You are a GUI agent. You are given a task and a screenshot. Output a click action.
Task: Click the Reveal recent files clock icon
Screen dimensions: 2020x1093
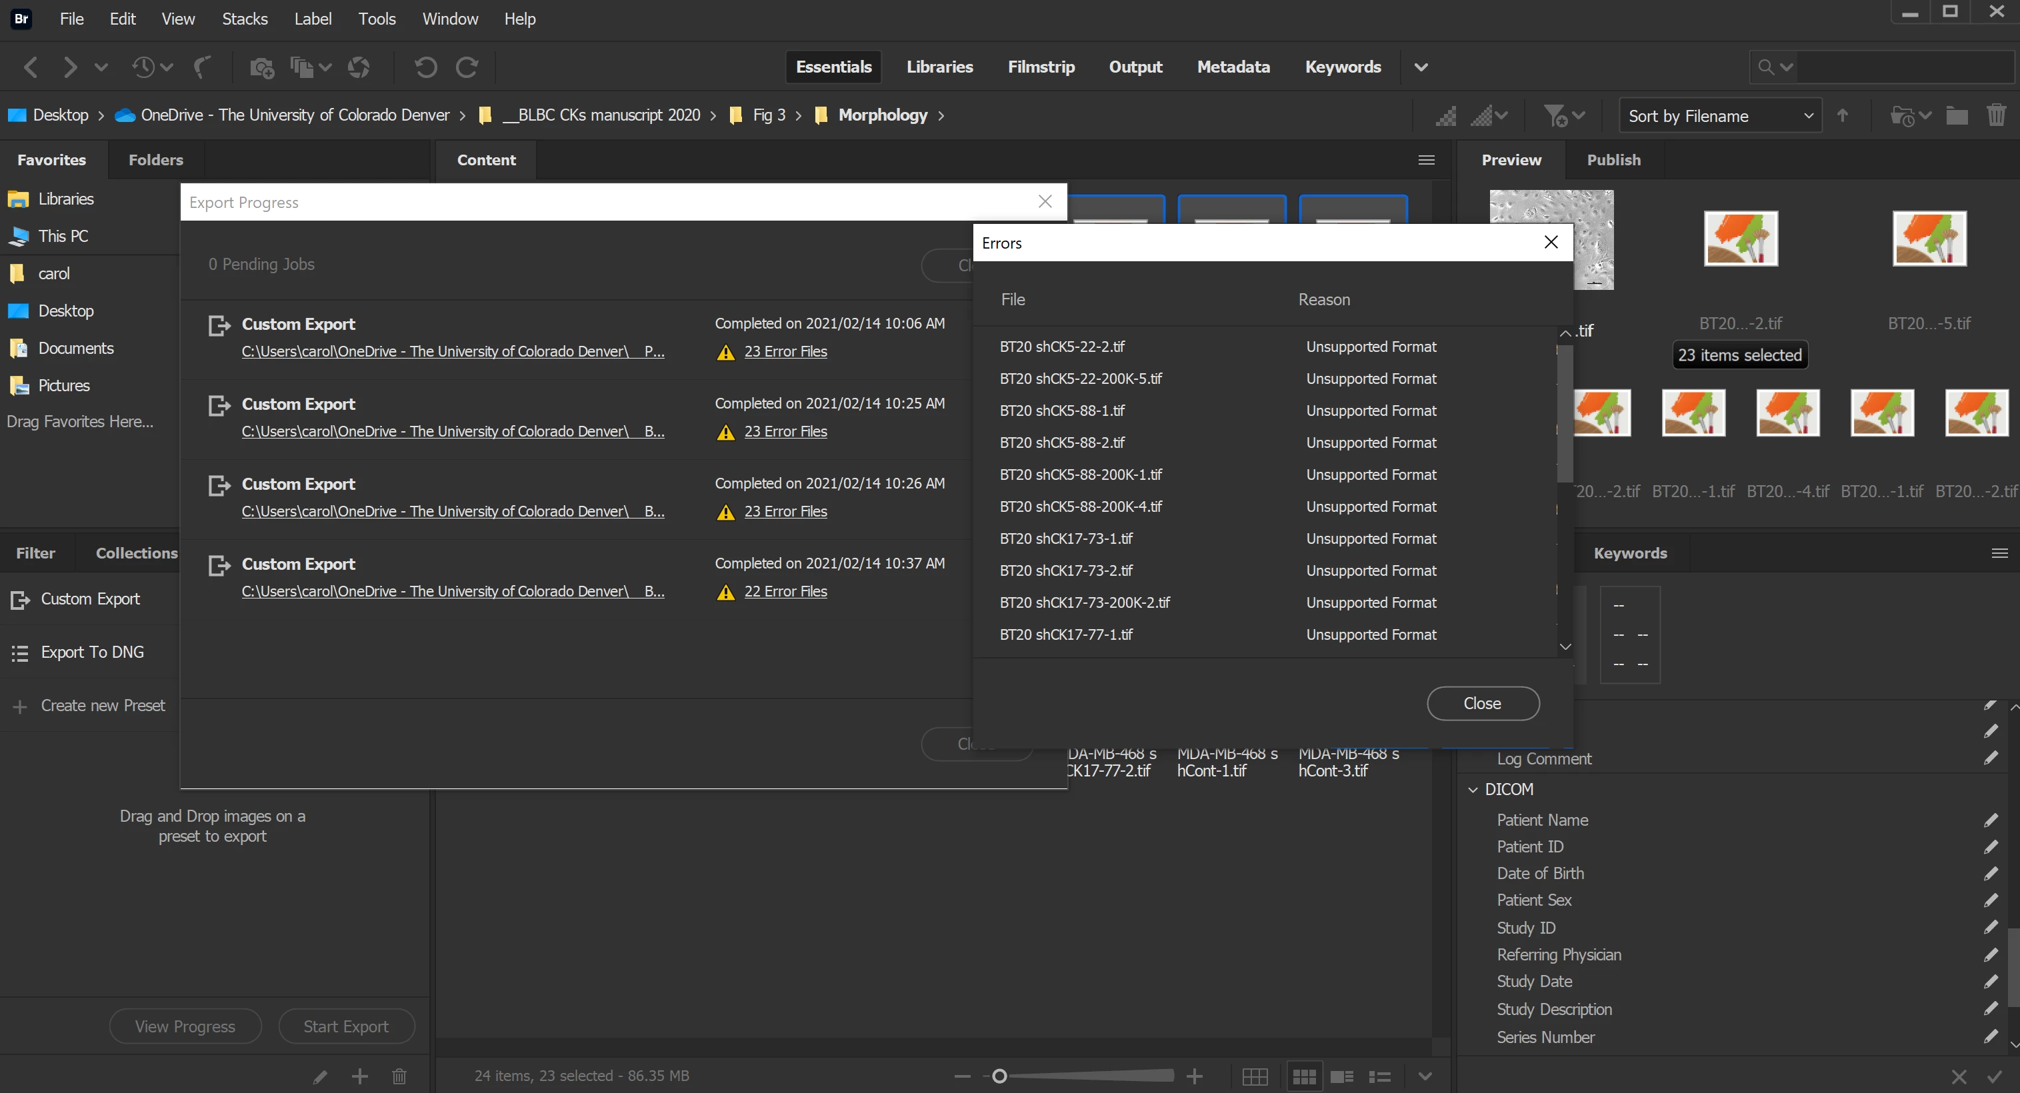[144, 67]
